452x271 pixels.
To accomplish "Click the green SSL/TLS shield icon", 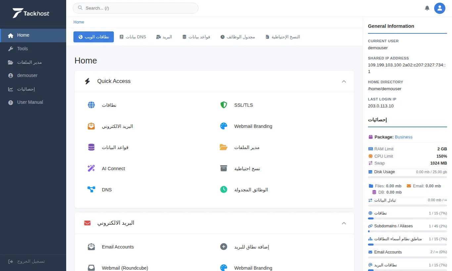I will (224, 105).
